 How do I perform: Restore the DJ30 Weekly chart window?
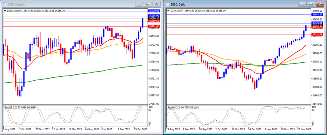click(148, 4)
